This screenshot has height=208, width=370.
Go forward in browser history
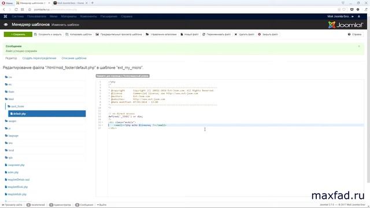point(10,9)
